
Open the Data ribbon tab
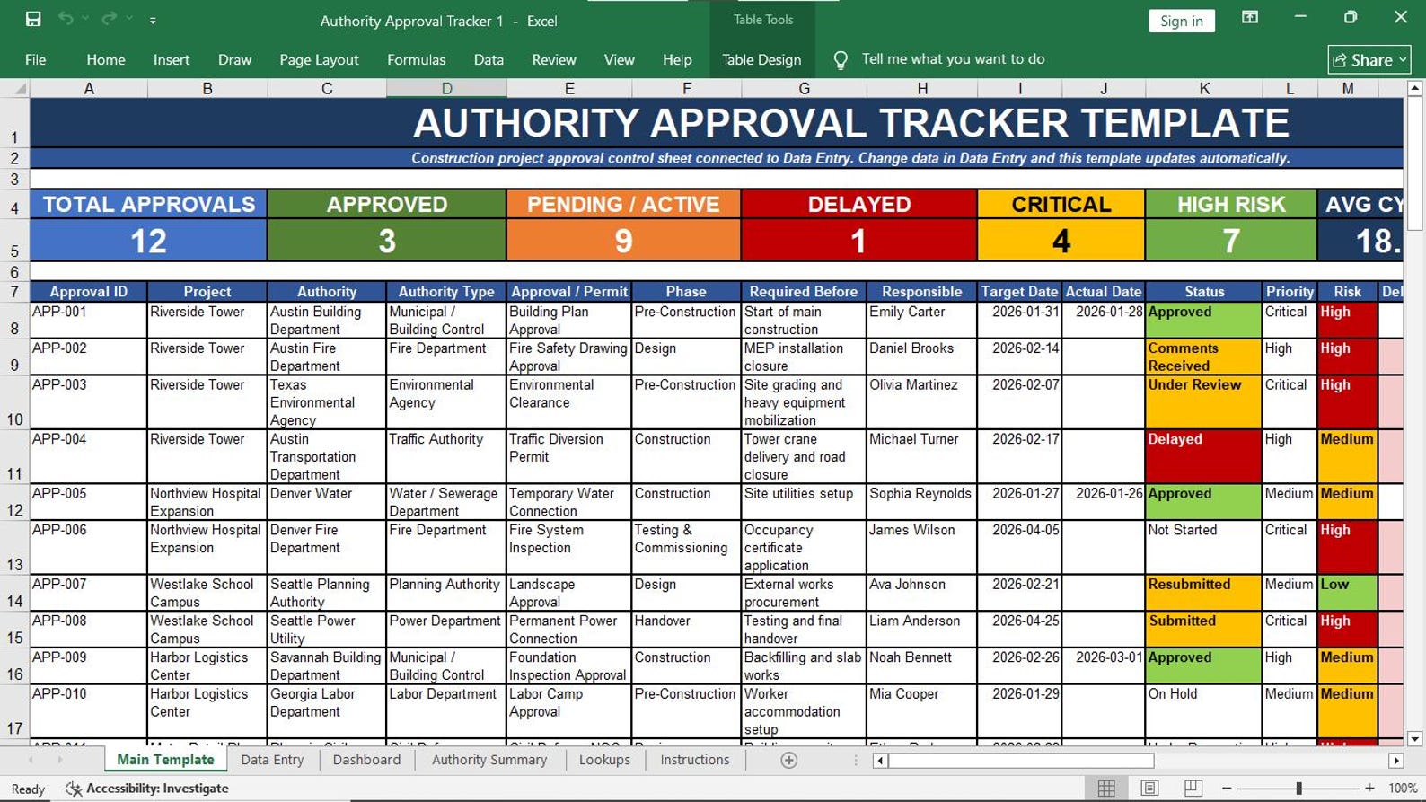(x=489, y=59)
